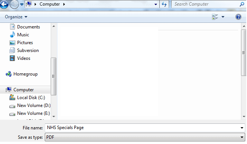Select New Volume (E:) drive
Image resolution: width=247 pixels, height=144 pixels.
[34, 113]
